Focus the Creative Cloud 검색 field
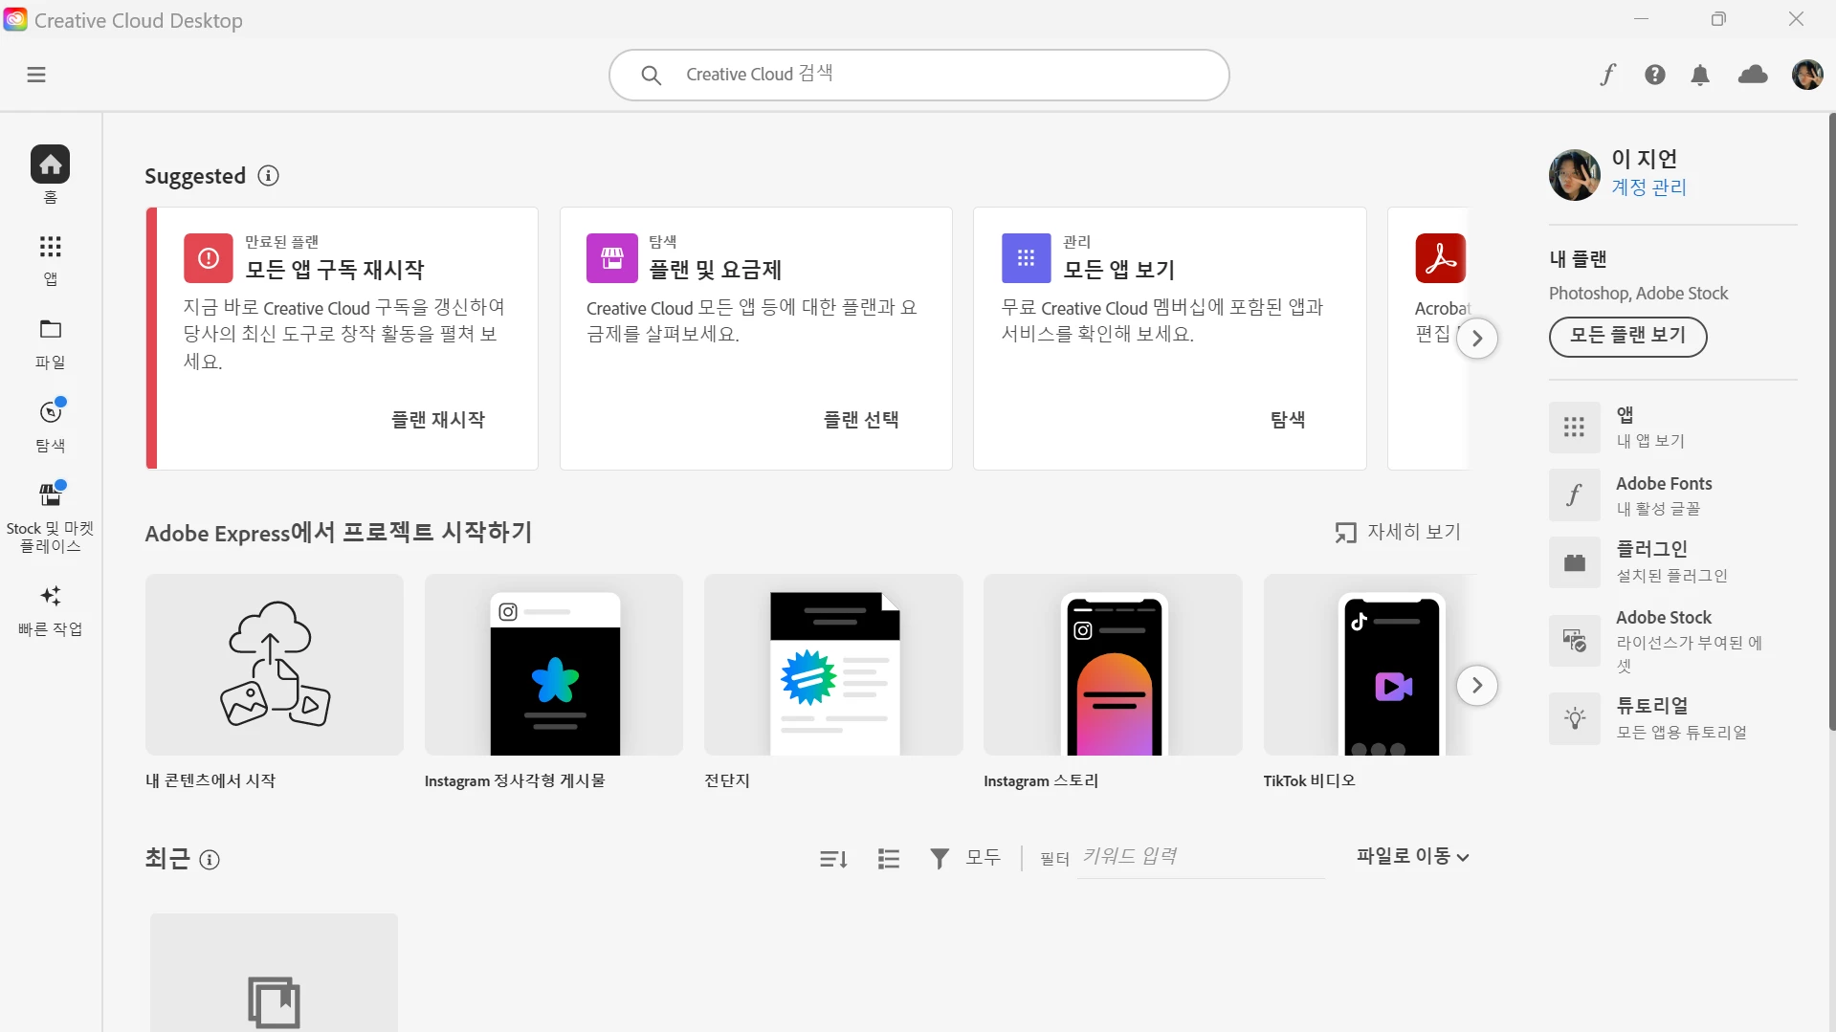 coord(918,75)
